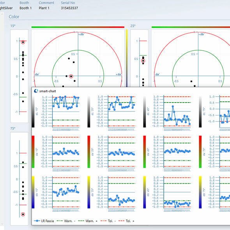Image resolution: width=230 pixels, height=230 pixels.
Task: Open the da 25° trend chart
Action: [122, 152]
